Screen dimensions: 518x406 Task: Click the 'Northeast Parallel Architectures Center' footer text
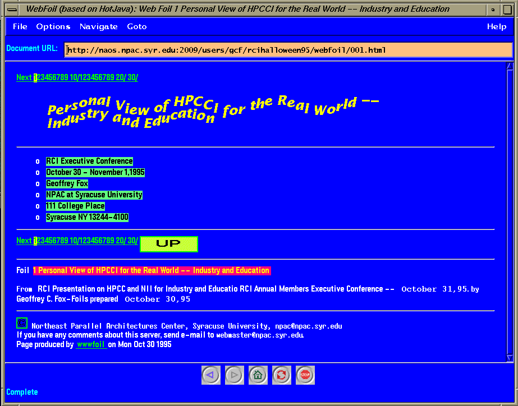click(x=109, y=326)
